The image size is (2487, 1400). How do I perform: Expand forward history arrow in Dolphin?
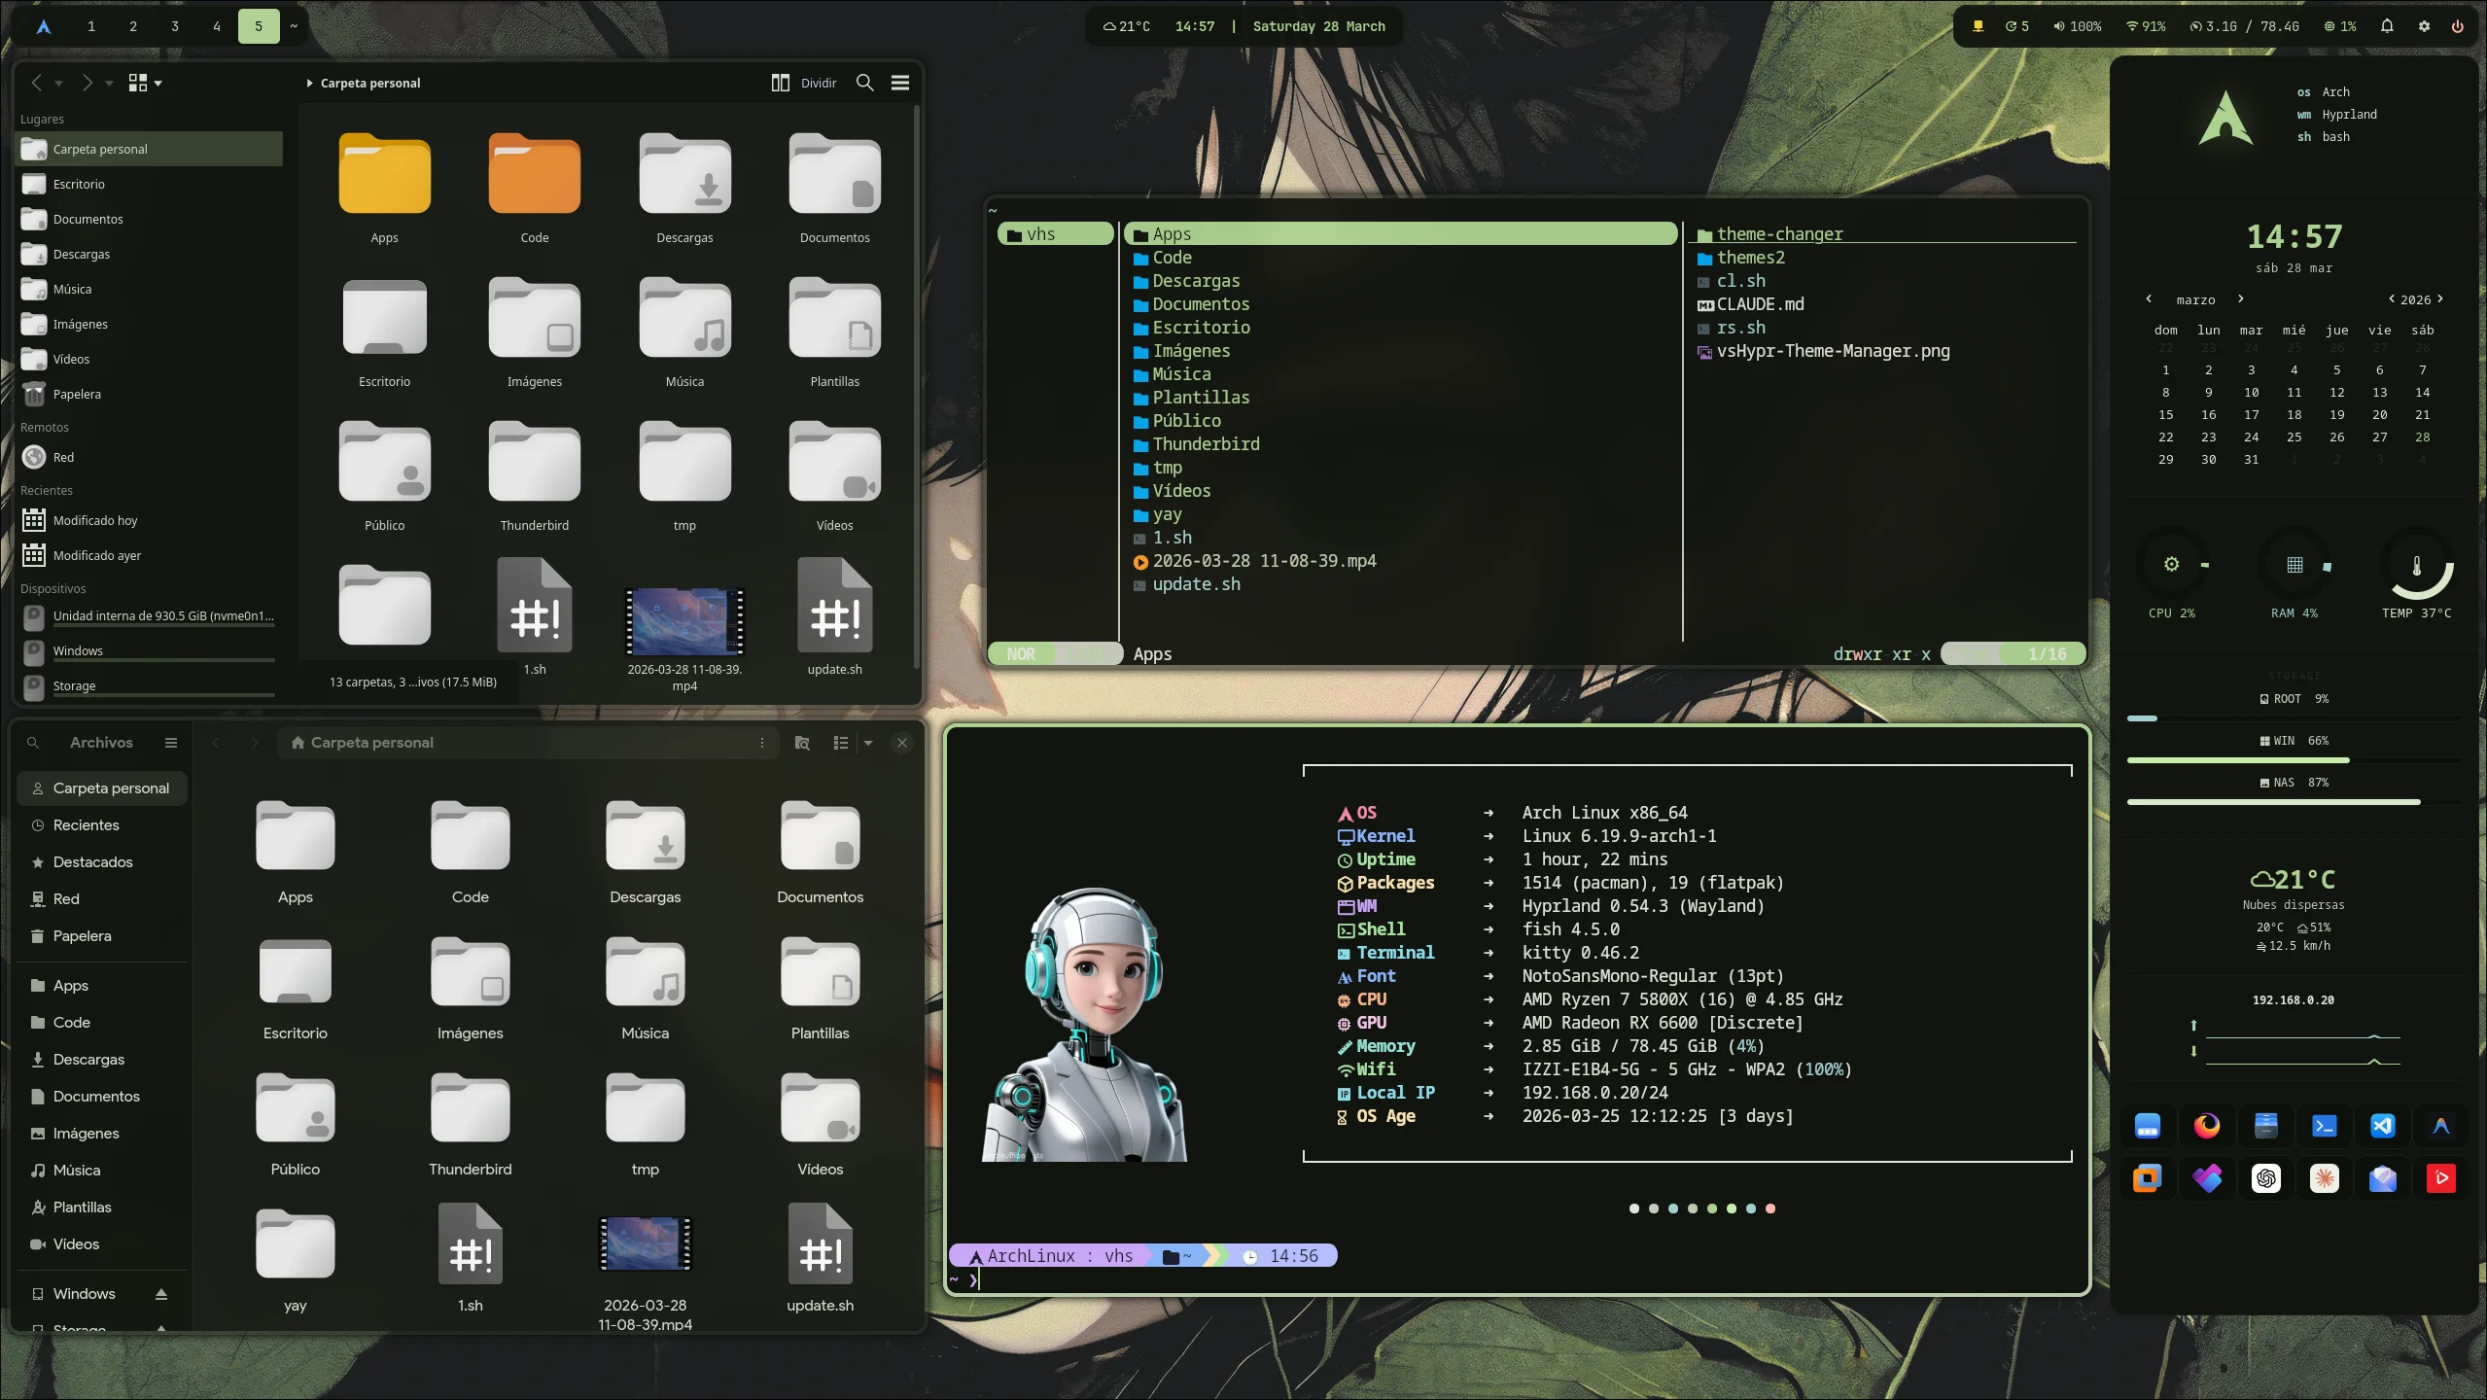[109, 84]
